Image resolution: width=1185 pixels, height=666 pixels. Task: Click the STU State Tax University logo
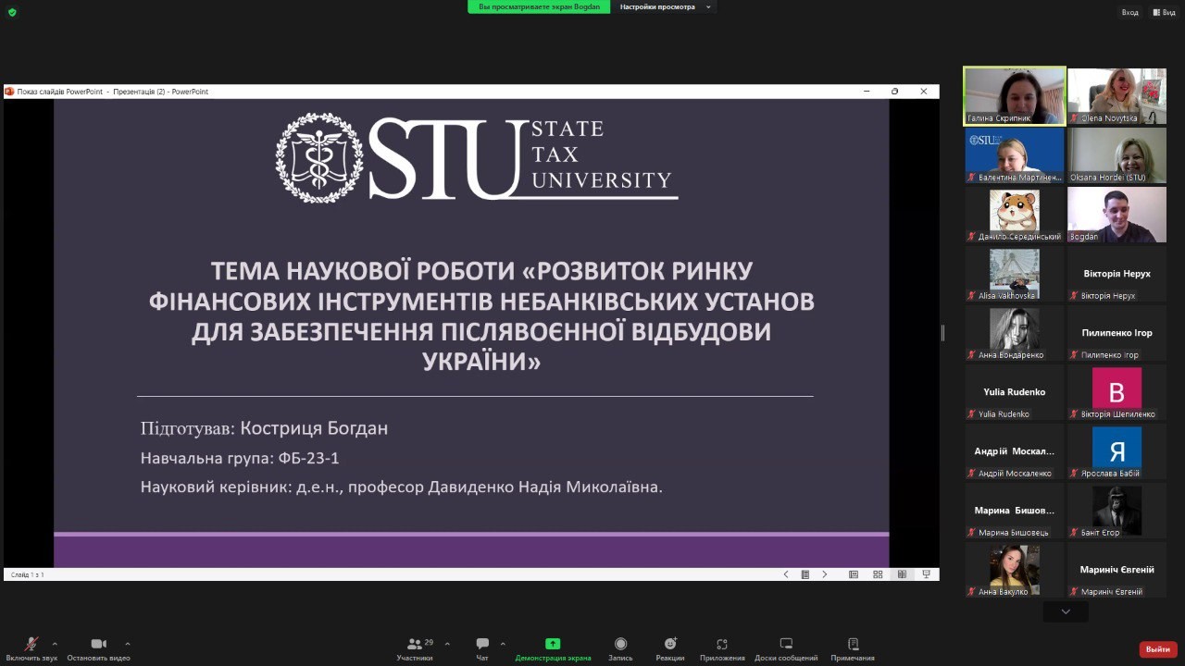[476, 158]
